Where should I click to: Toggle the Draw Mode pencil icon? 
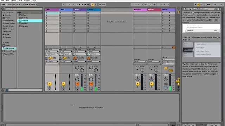point(195,5)
